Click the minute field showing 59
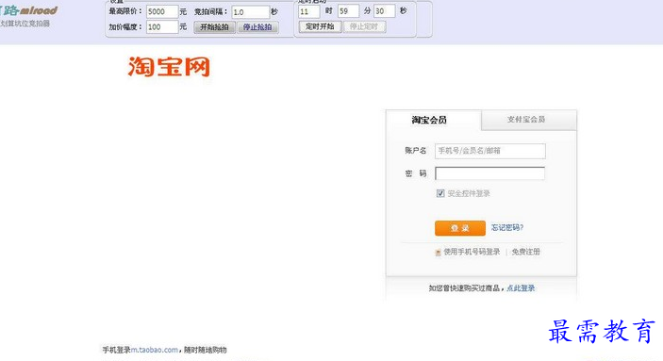Screen dimensions: 663x361 (x=348, y=11)
